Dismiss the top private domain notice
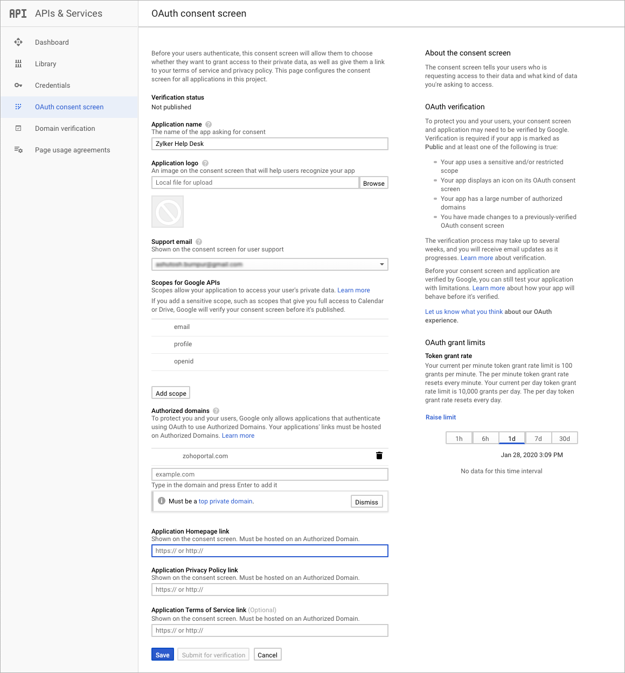The height and width of the screenshot is (673, 625). click(366, 502)
